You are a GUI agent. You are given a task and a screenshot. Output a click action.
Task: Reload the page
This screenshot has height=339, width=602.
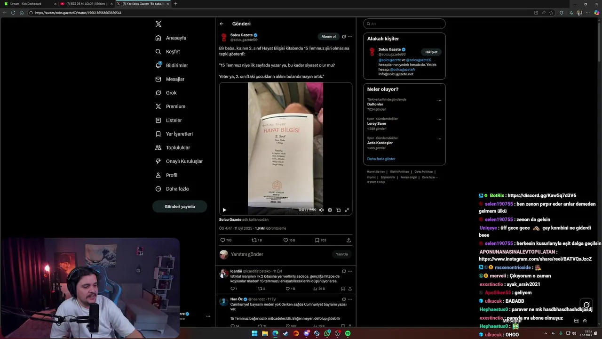click(x=13, y=13)
